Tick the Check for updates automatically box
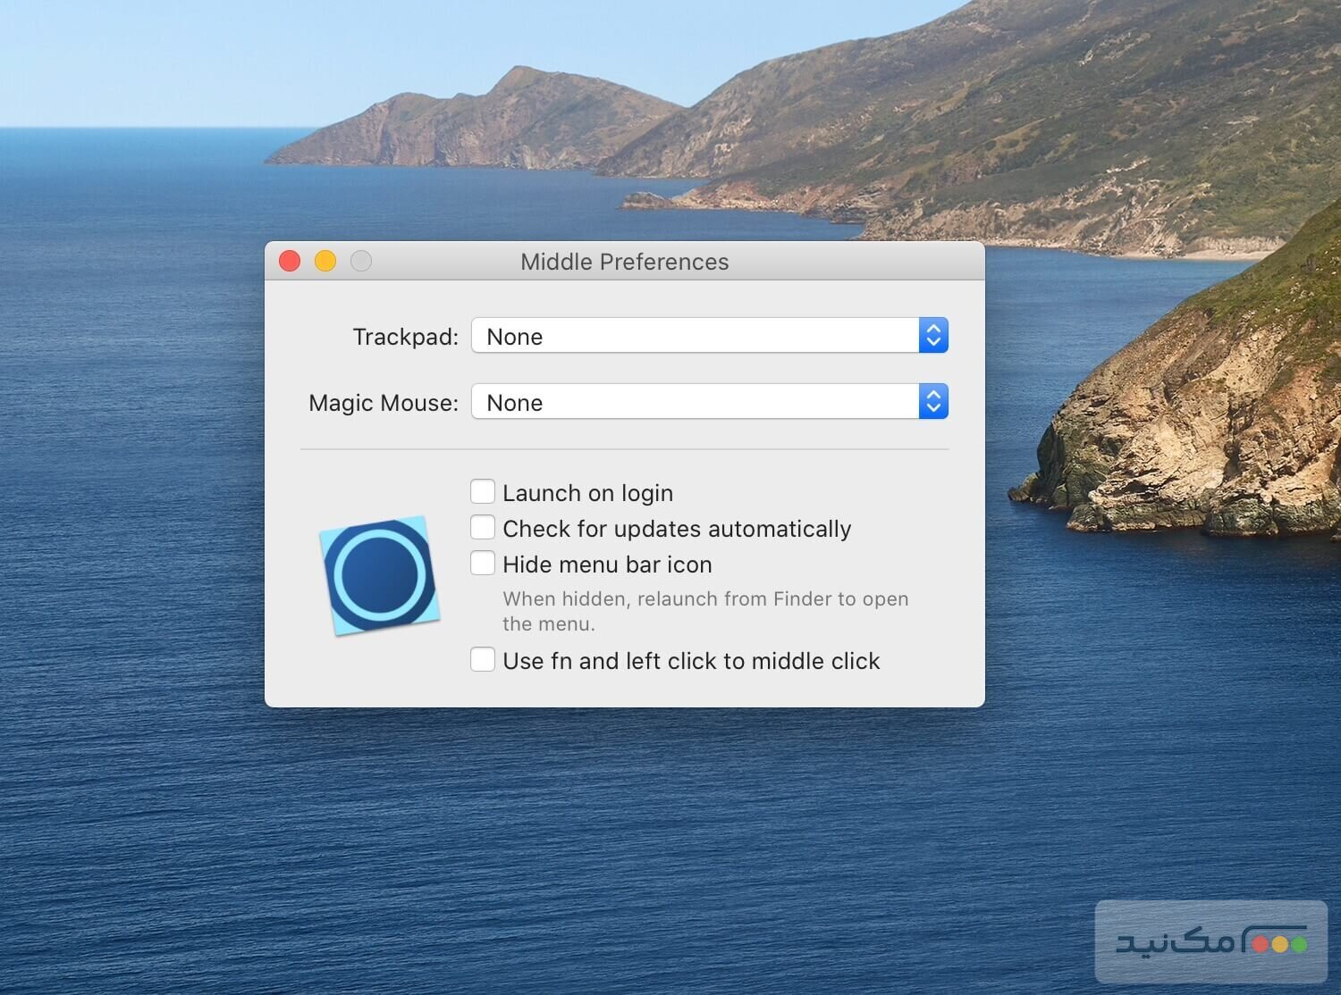The height and width of the screenshot is (995, 1341). coord(483,528)
